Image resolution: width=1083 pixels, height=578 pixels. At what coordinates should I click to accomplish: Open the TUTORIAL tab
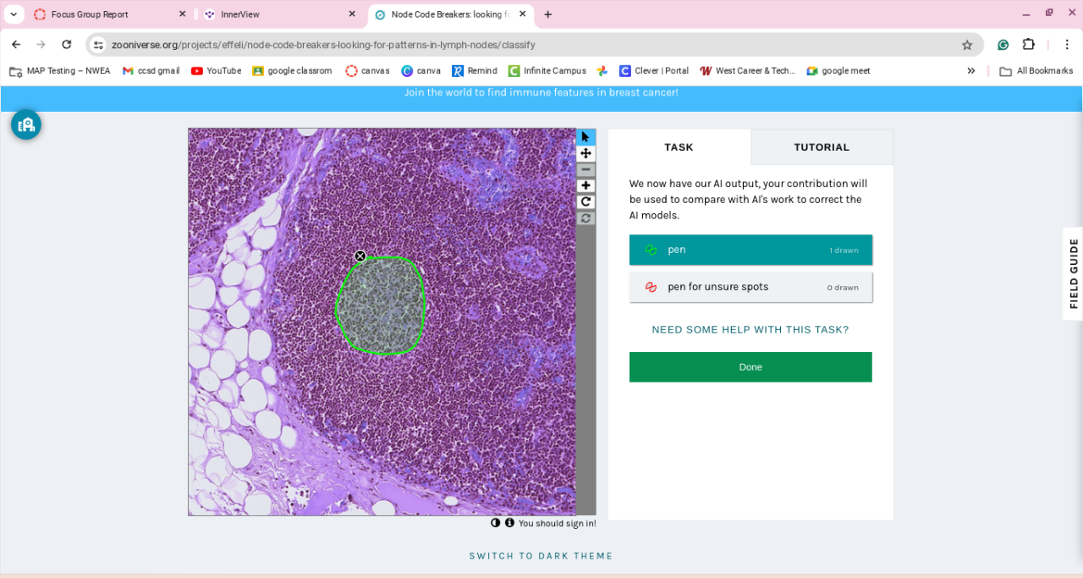[x=822, y=147]
